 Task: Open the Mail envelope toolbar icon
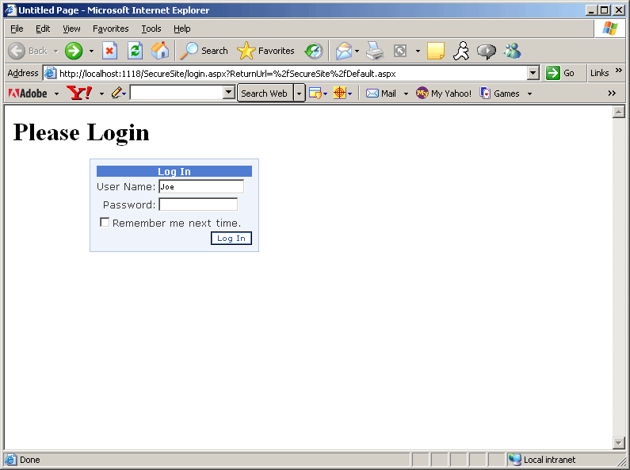click(344, 51)
